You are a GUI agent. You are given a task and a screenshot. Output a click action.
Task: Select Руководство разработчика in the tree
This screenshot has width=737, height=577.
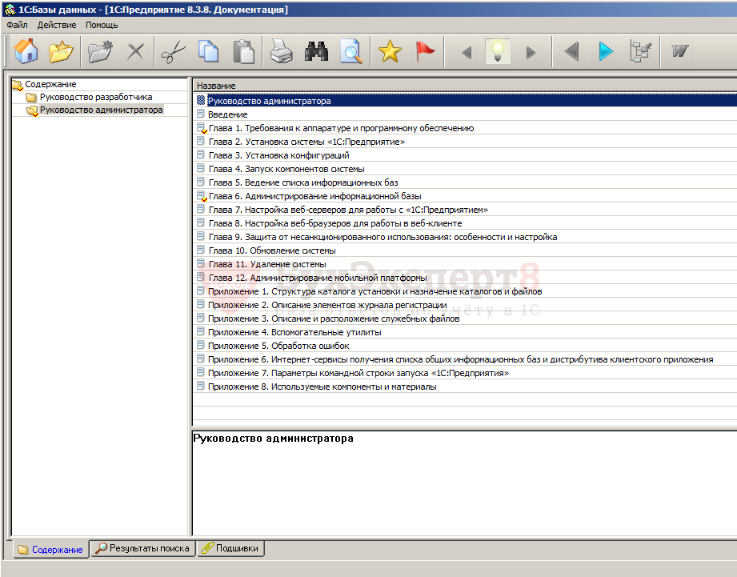click(95, 98)
